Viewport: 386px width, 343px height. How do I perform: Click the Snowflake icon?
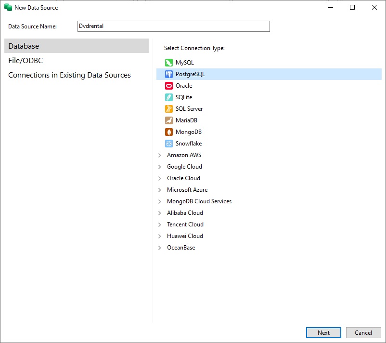tap(168, 144)
